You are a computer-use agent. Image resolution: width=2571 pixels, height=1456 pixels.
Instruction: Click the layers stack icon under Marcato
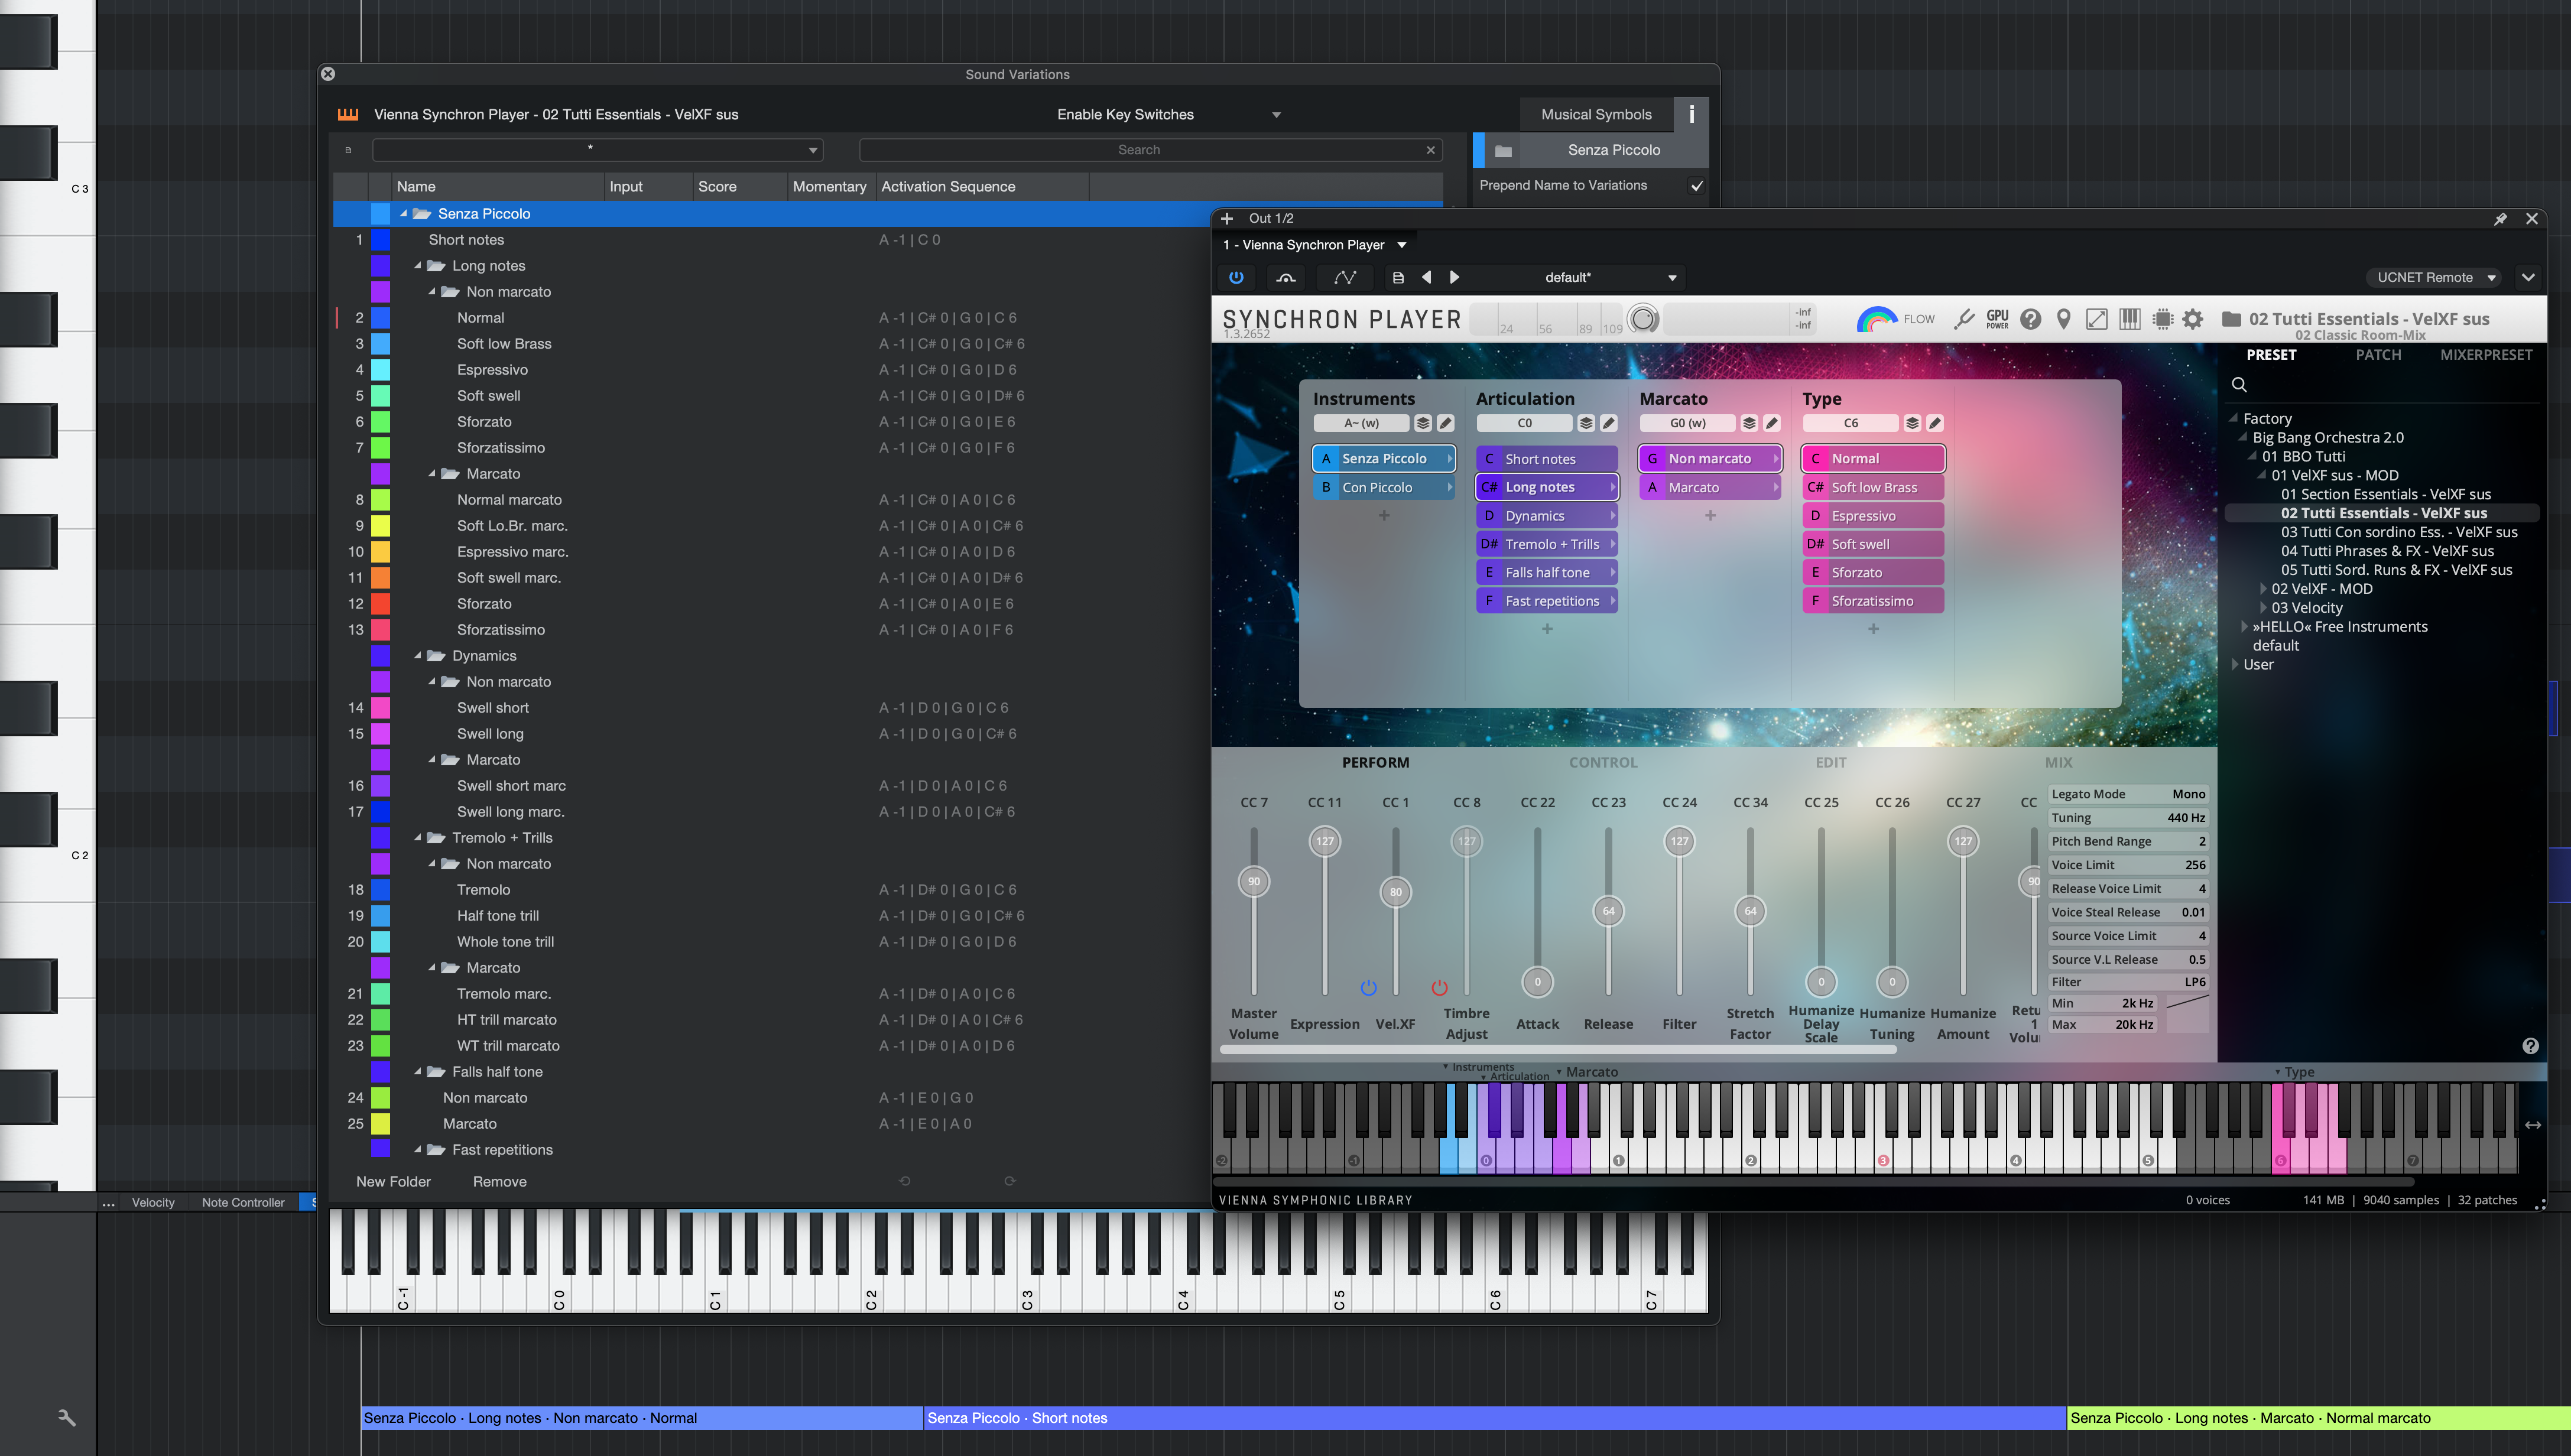1748,423
